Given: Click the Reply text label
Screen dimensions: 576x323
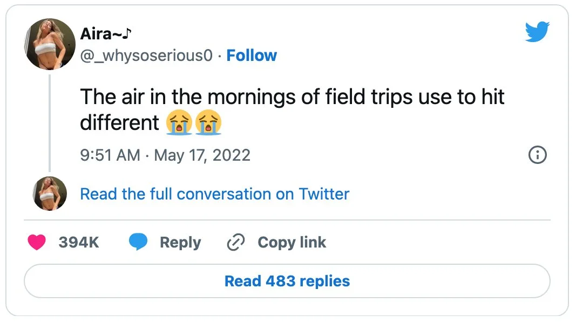Looking at the screenshot, I should click(x=180, y=243).
